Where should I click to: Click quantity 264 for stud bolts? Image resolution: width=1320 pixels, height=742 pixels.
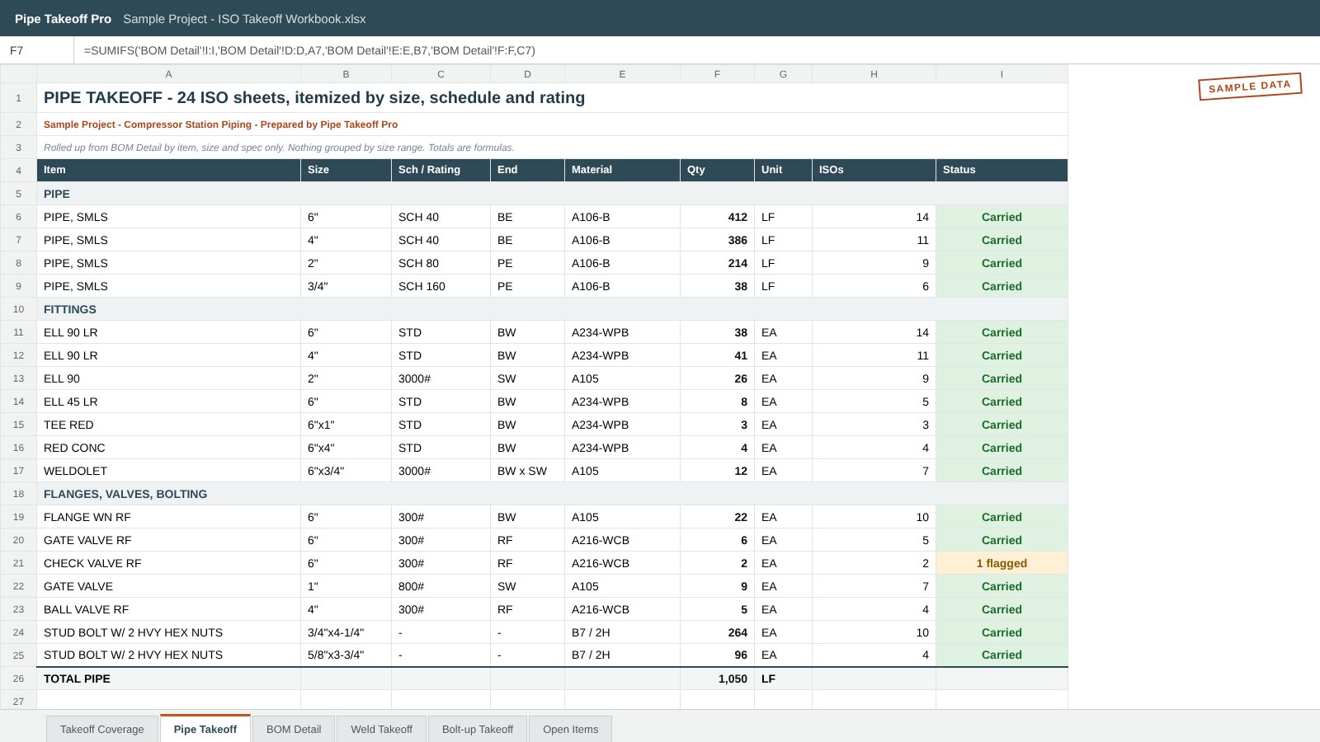click(718, 632)
